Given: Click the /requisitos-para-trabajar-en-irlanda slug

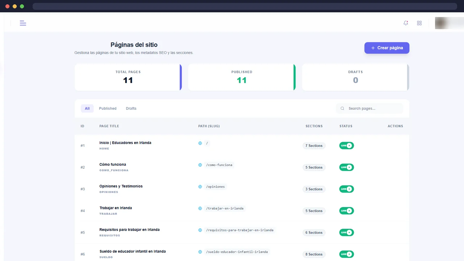Looking at the screenshot, I should (x=240, y=230).
